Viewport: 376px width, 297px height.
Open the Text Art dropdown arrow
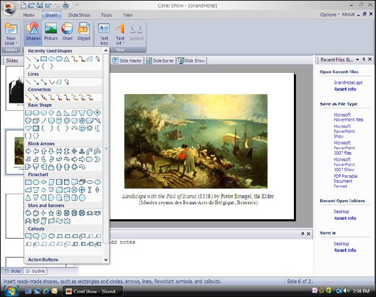123,43
